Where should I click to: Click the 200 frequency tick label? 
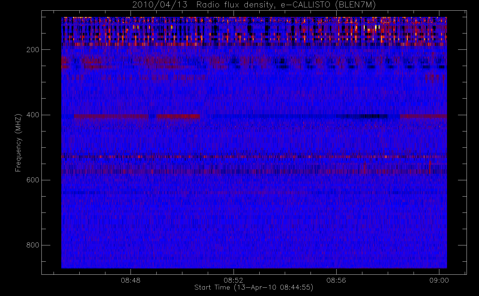click(x=33, y=50)
